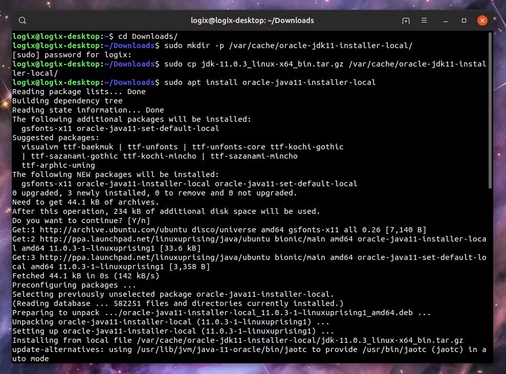The width and height of the screenshot is (506, 374).
Task: Click the '[sudo] password for logix:' line
Action: 72,55
